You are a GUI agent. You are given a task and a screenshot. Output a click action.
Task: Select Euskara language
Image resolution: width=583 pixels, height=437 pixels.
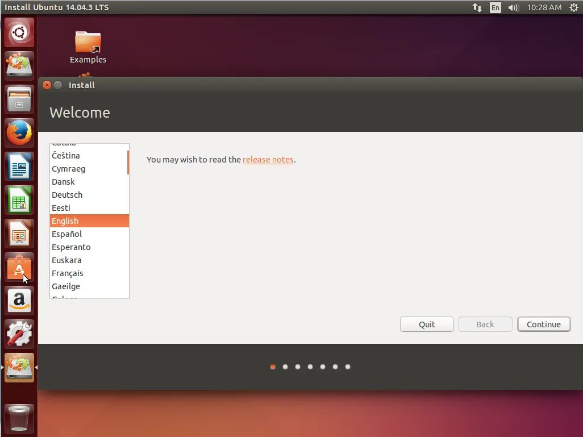(89, 260)
